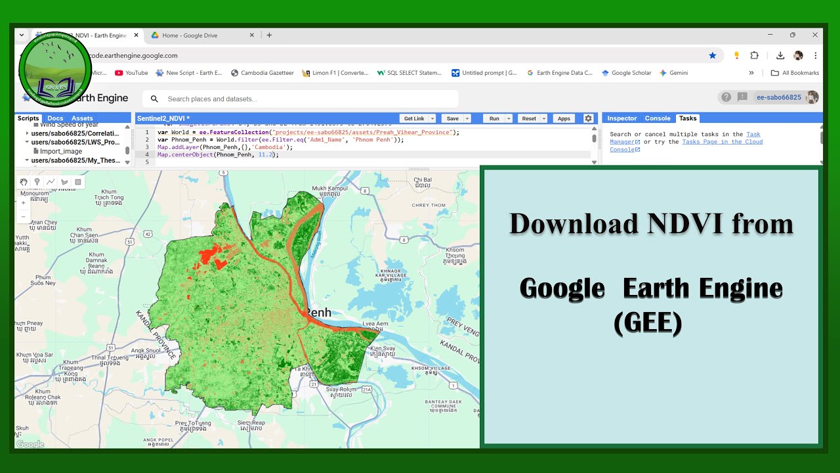Open the Chrome profile avatar
840x473 pixels.
coord(798,56)
